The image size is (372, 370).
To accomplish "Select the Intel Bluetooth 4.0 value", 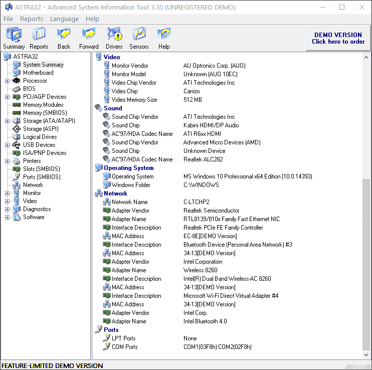I will click(x=205, y=321).
